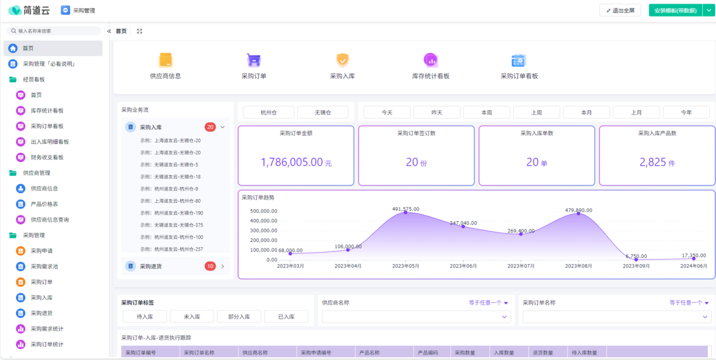Click the 2023年05月 peak point on chart

click(x=406, y=212)
